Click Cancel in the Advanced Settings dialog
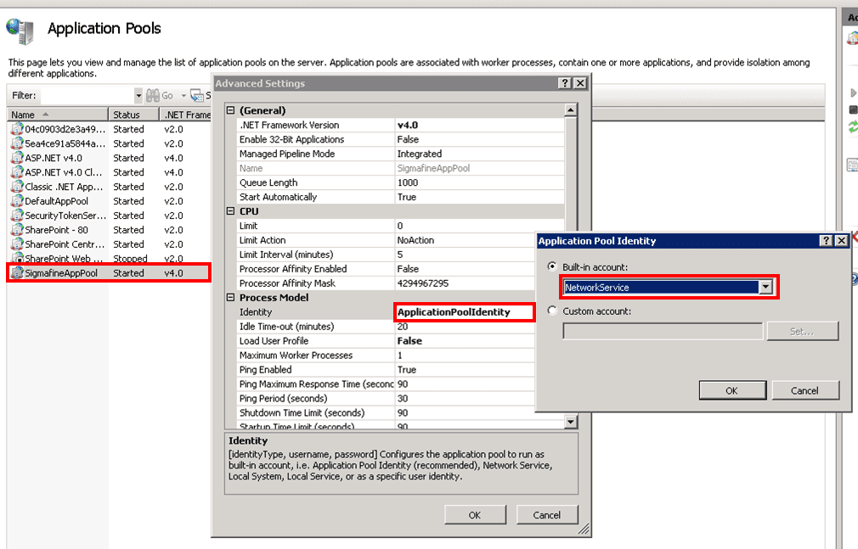Screen dimensions: 858x549 pyautogui.click(x=547, y=514)
